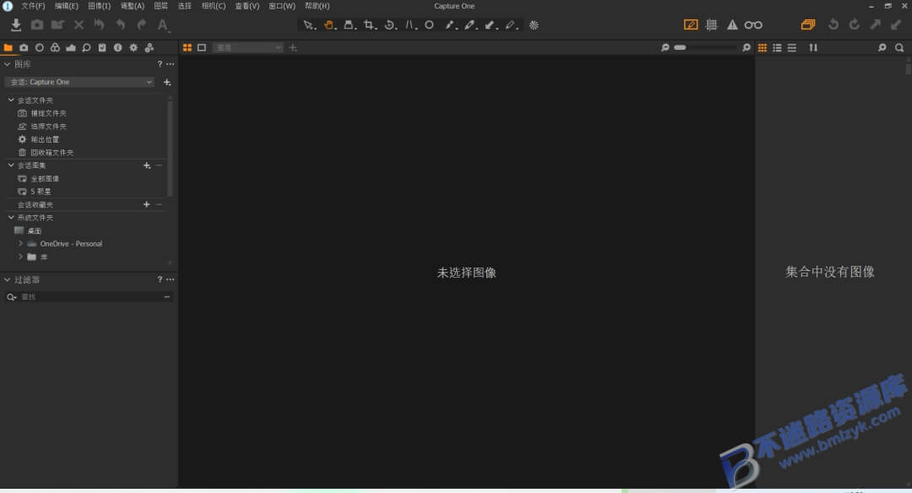912x493 pixels.
Task: Click the zoom-in magnifier right of thumbnail slider
Action: pyautogui.click(x=746, y=47)
